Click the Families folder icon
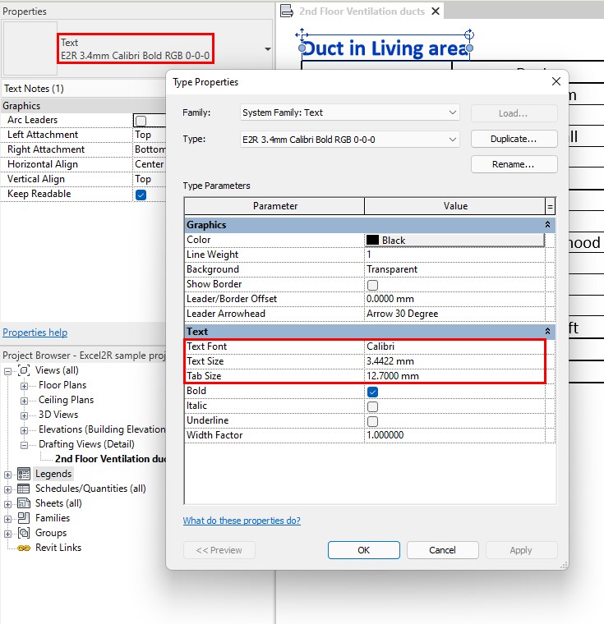Image resolution: width=604 pixels, height=624 pixels. tap(24, 518)
